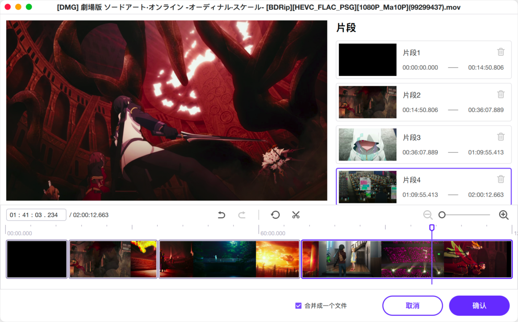518x322 pixels.
Task: Select the 片段2 thumbnail in segment list
Action: click(368, 102)
